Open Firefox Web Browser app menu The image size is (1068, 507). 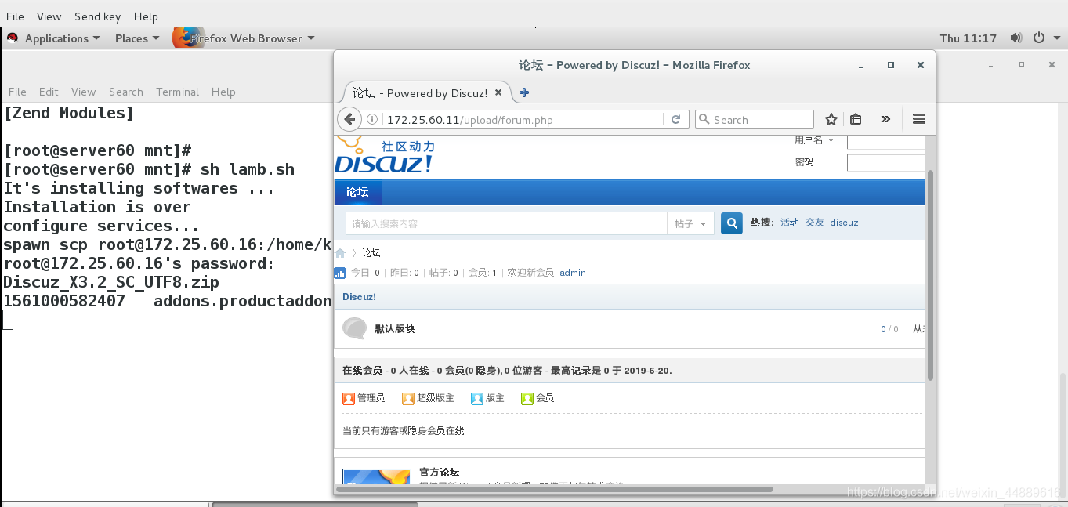click(x=252, y=38)
